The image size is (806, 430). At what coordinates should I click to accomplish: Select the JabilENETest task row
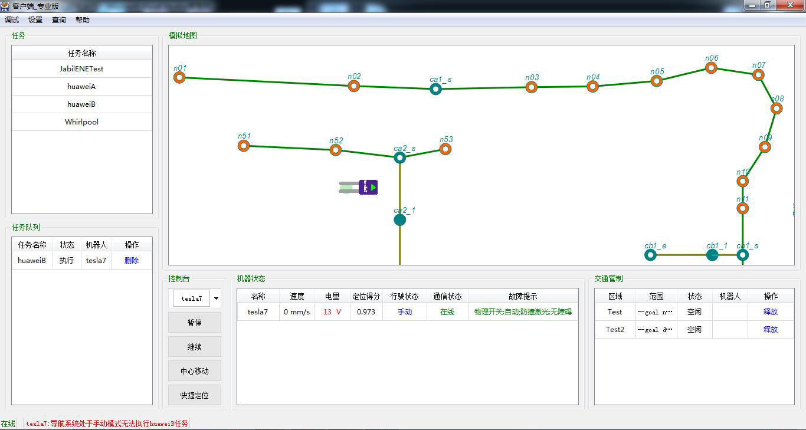81,69
